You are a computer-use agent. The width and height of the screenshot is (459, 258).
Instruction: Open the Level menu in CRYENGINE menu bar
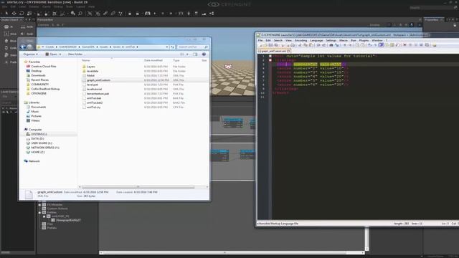[22, 6]
